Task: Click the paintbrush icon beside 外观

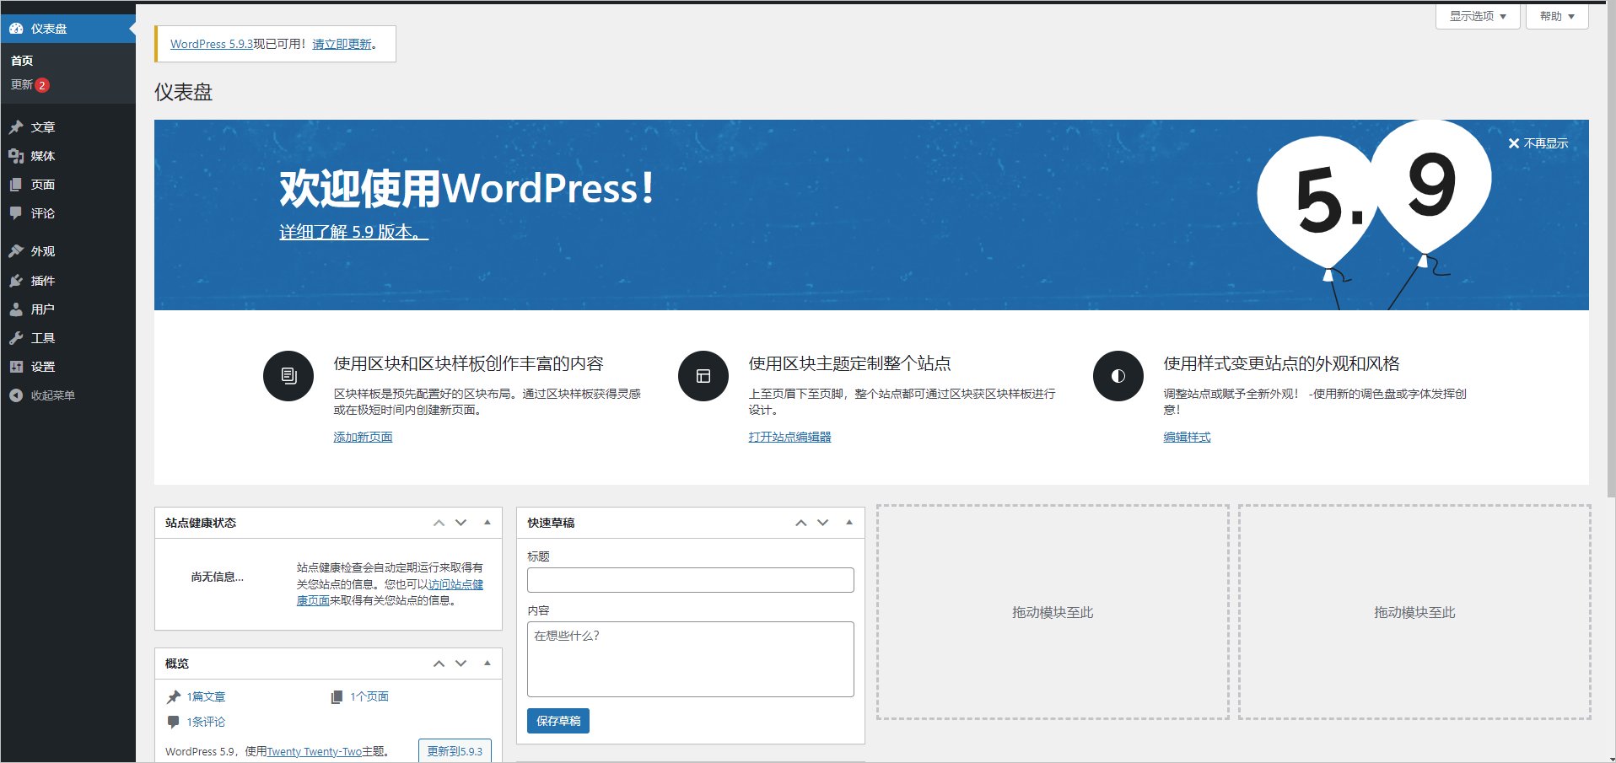Action: pos(16,251)
